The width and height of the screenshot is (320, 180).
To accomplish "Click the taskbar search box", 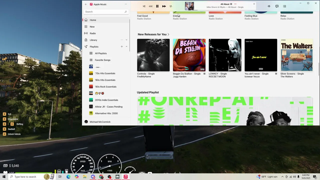I will 32,177.
